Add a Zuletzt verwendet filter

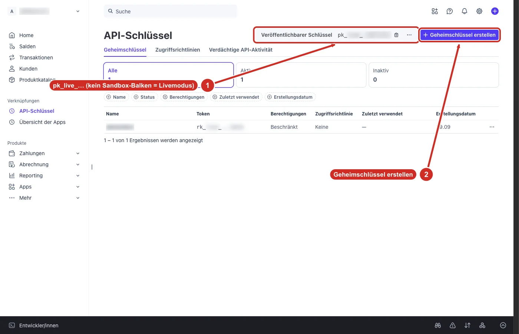(x=236, y=97)
